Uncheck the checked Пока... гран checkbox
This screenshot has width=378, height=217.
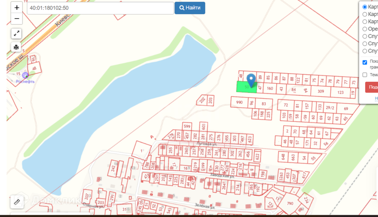[x=365, y=62]
